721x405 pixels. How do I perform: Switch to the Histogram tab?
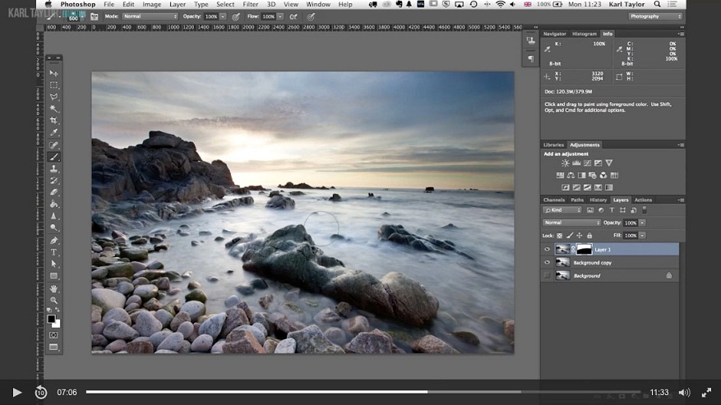584,34
